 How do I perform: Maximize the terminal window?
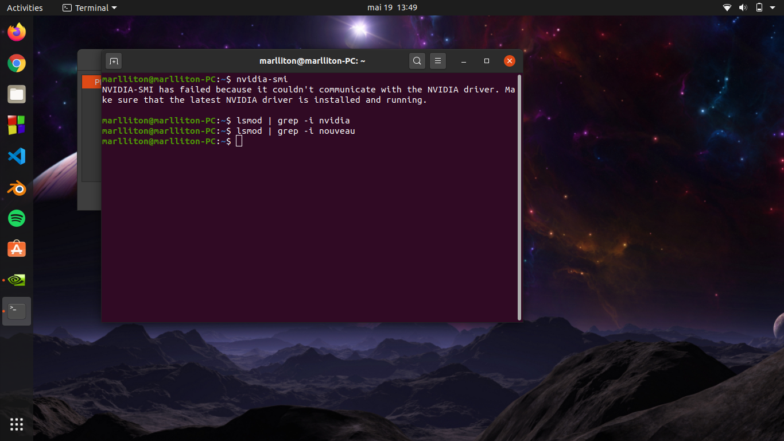point(487,61)
